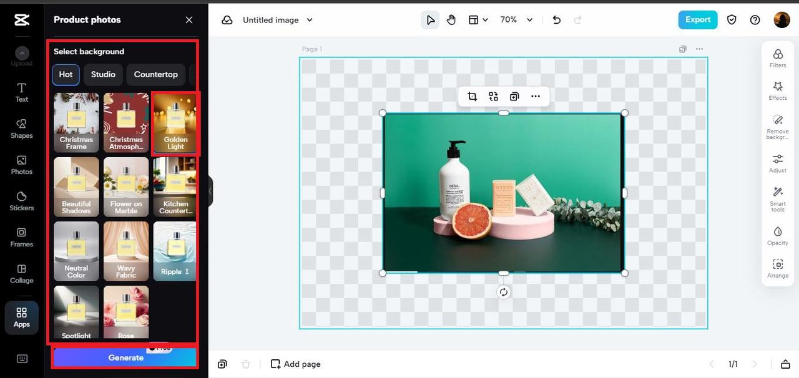Image resolution: width=799 pixels, height=378 pixels.
Task: Open keyboard shortcuts icon at sidebar bottom
Action: [x=22, y=359]
